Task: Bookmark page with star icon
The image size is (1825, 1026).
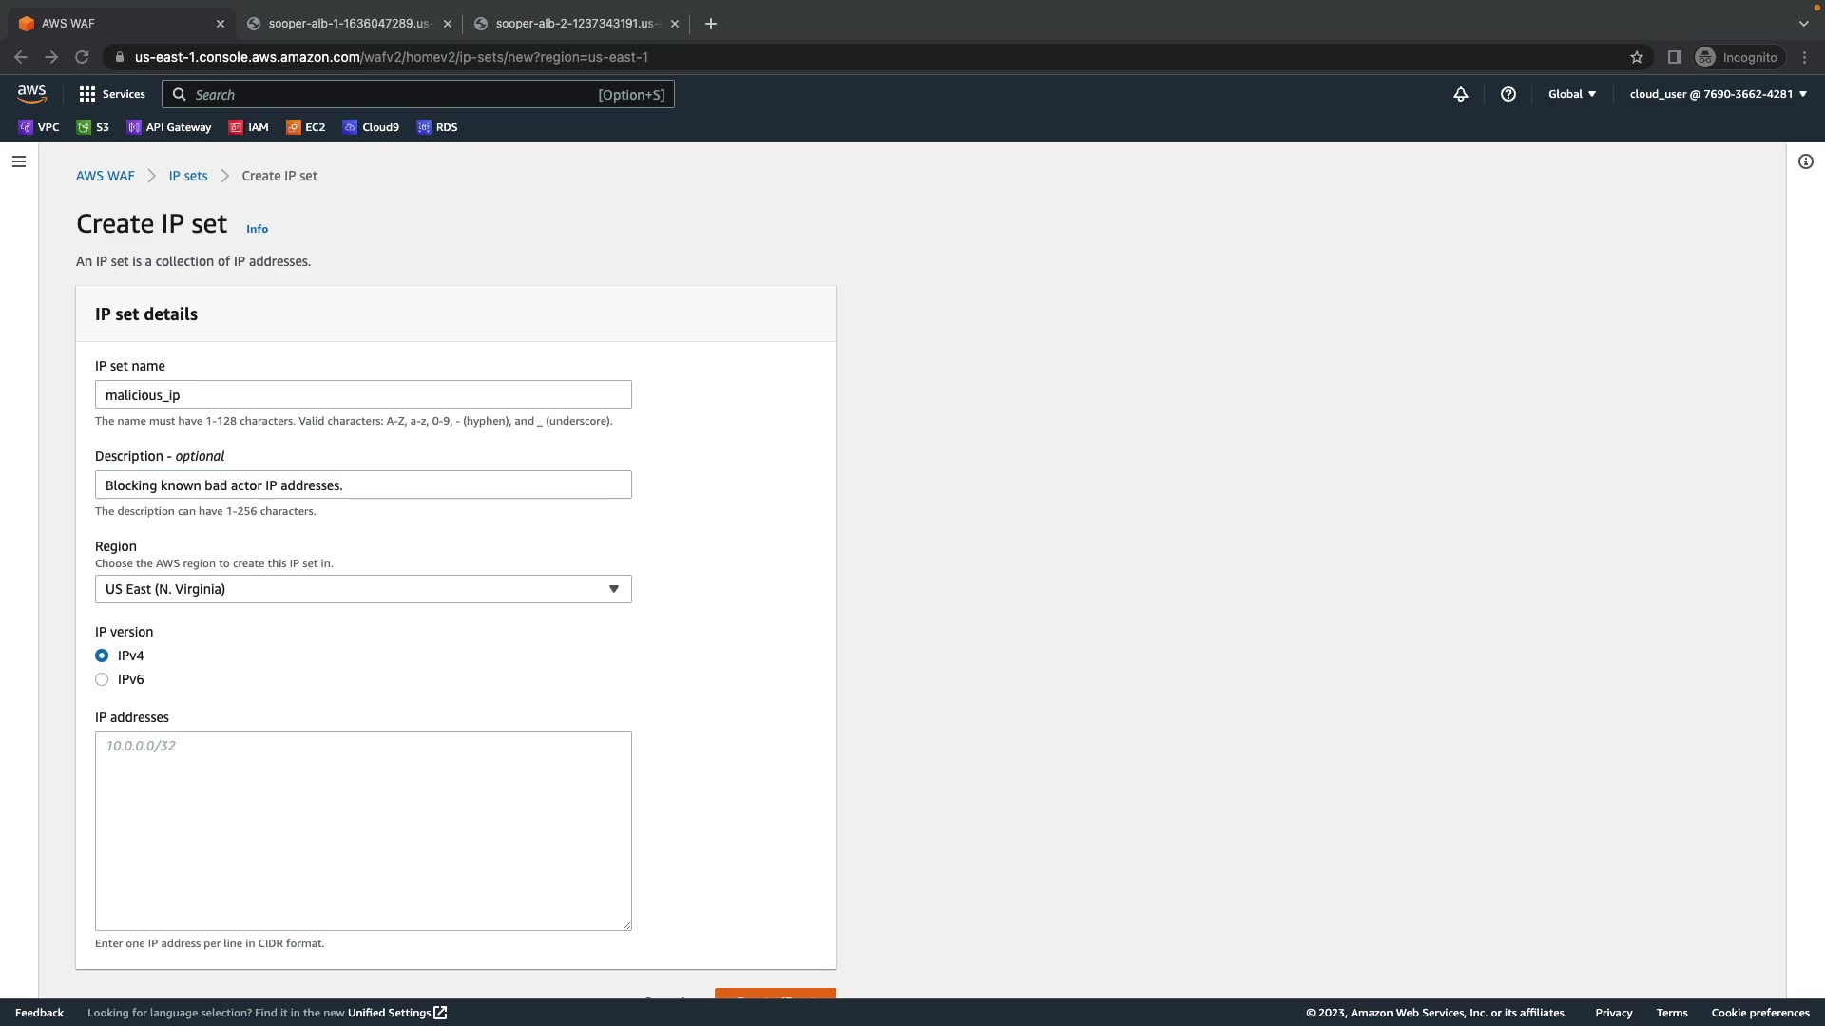Action: (1637, 57)
